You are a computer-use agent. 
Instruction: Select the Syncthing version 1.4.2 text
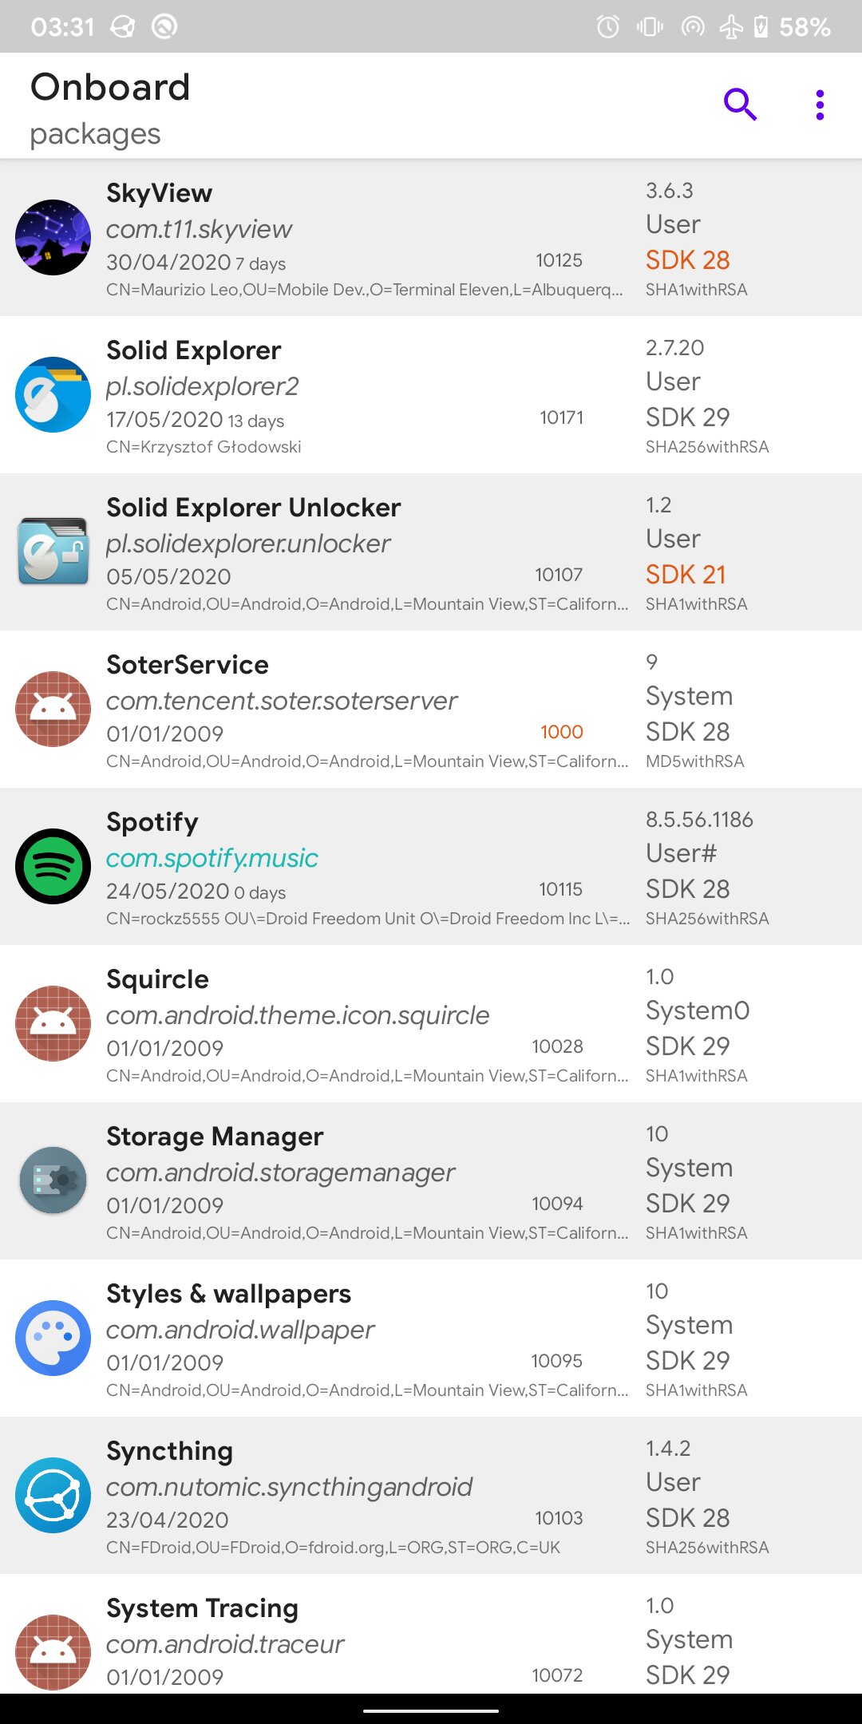[668, 1448]
